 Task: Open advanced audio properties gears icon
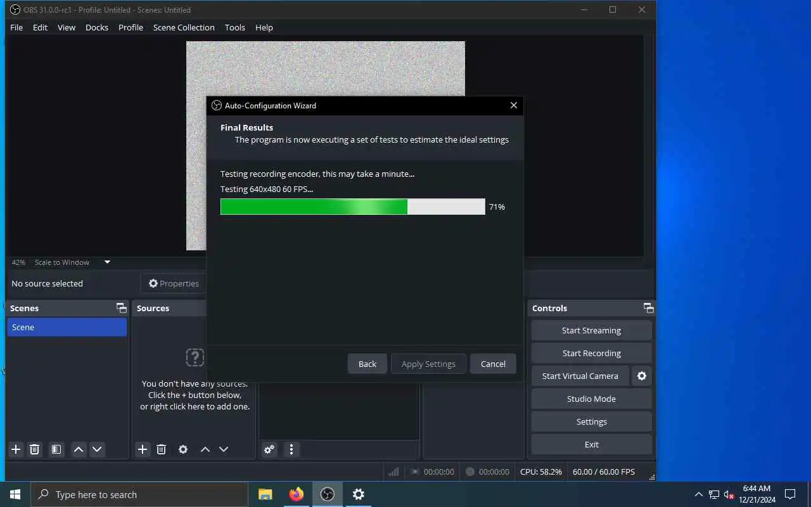point(269,449)
